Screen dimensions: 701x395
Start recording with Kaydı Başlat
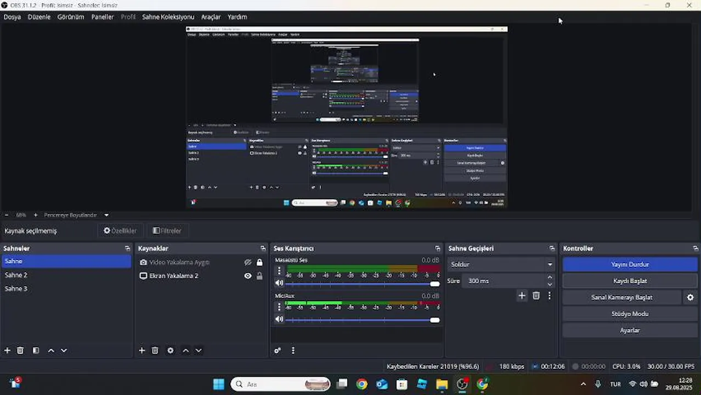coord(630,281)
